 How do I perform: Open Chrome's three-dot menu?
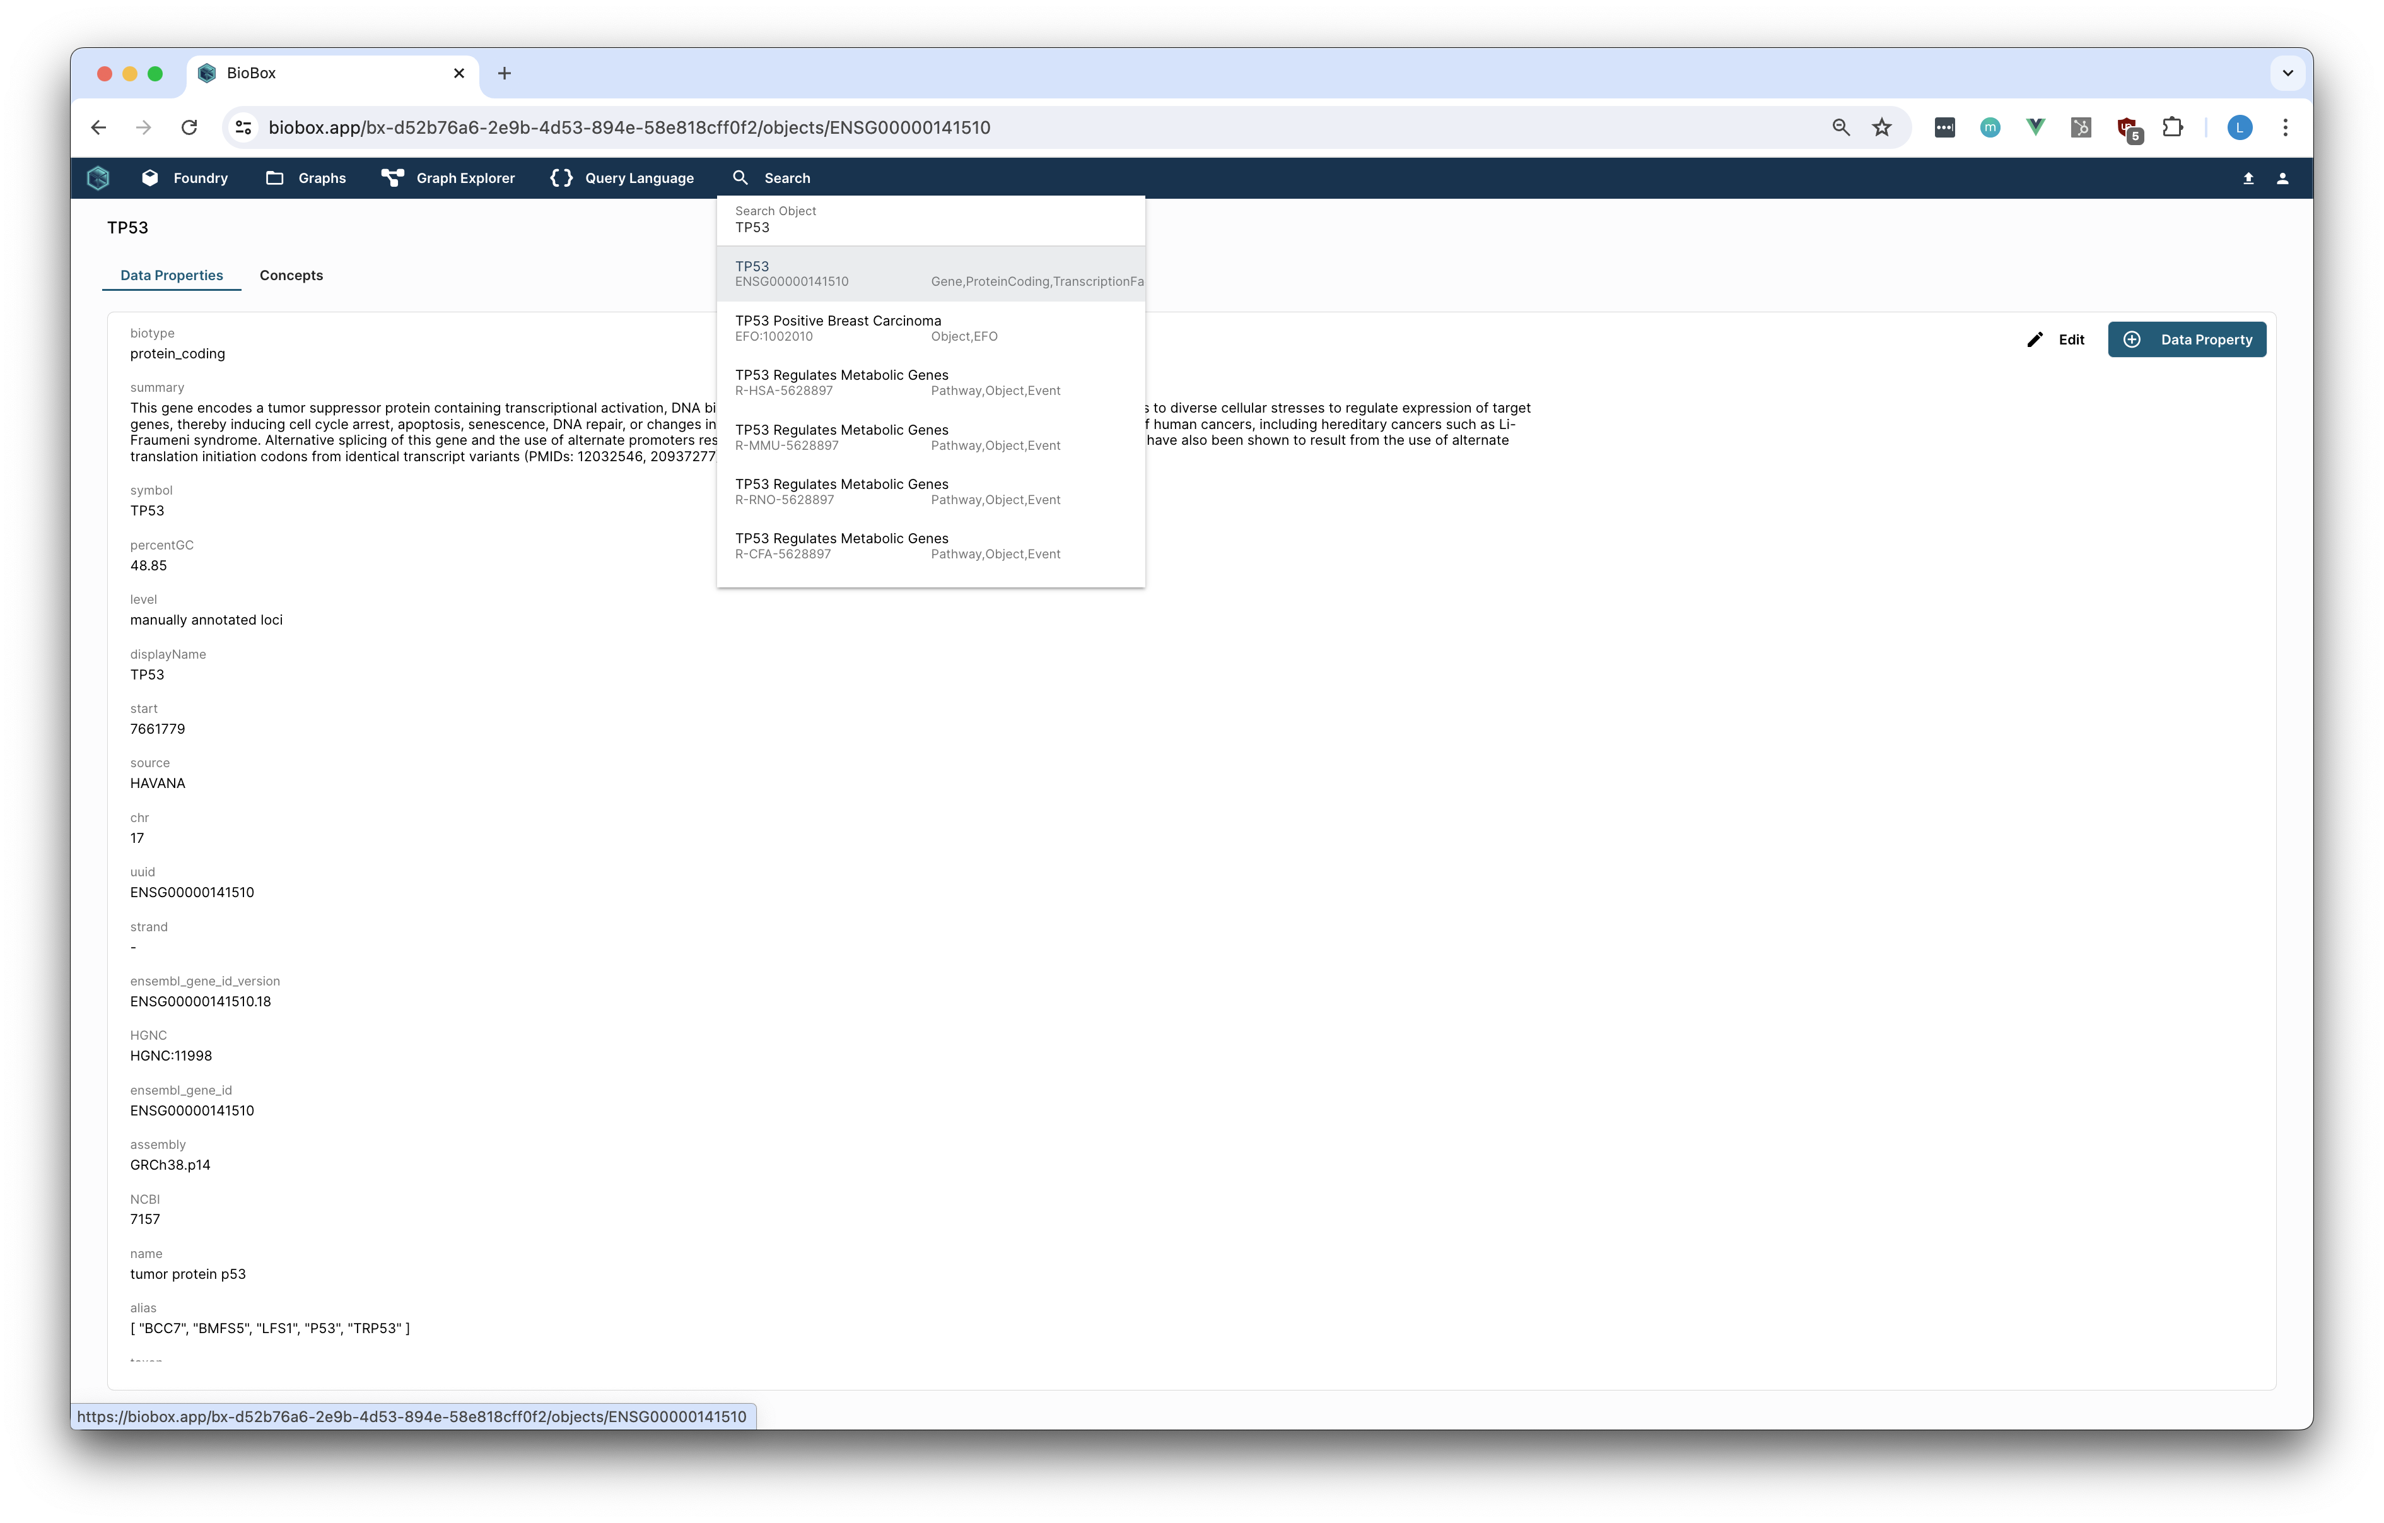pyautogui.click(x=2285, y=127)
